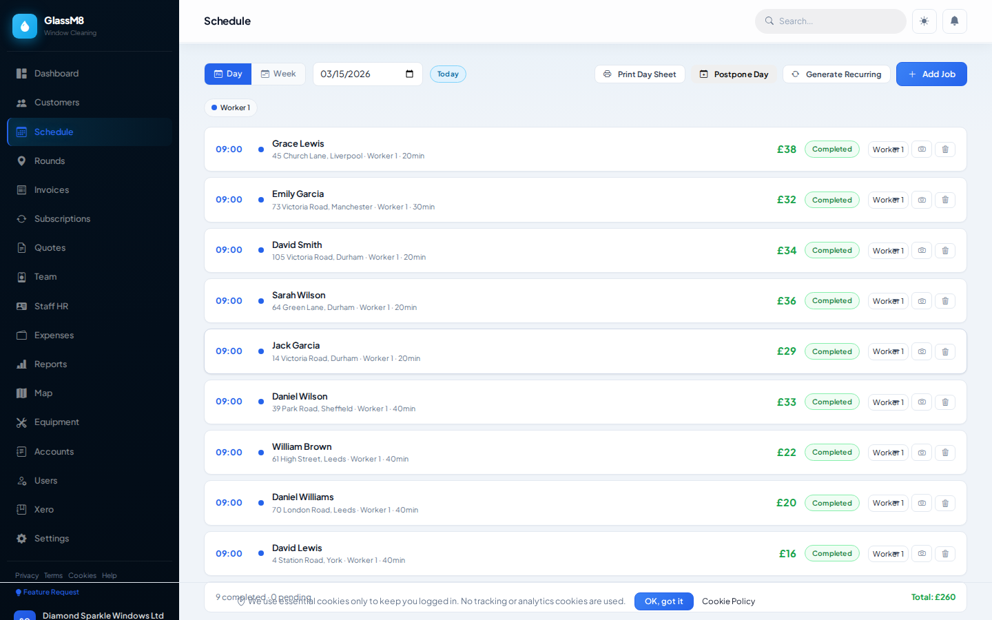Image resolution: width=992 pixels, height=620 pixels.
Task: Dismiss cookie notice with OK, got it
Action: pyautogui.click(x=664, y=601)
